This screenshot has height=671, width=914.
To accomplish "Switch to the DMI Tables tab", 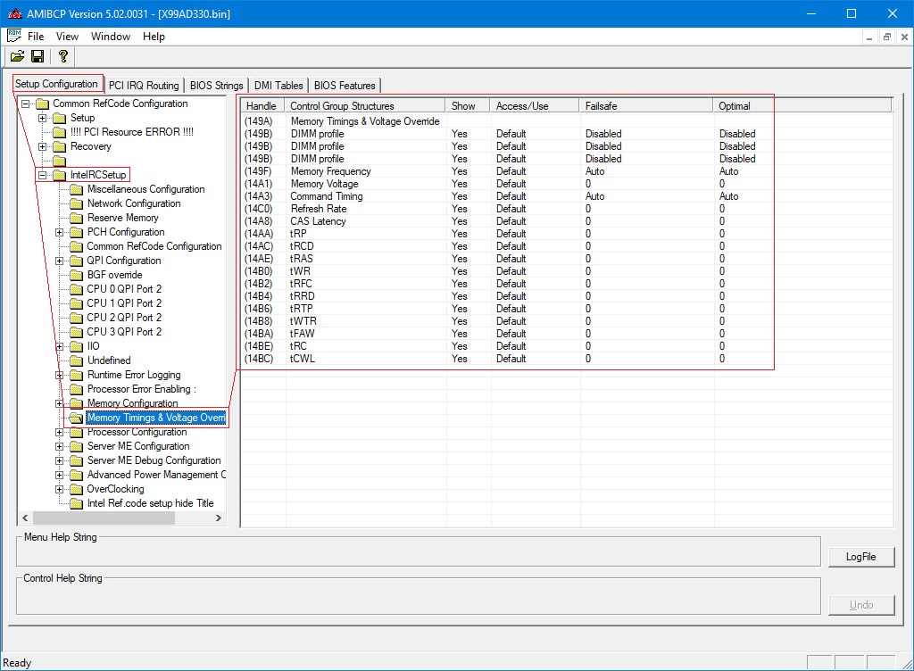I will [x=278, y=85].
